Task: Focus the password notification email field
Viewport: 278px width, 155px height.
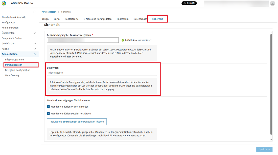Action: point(83,40)
